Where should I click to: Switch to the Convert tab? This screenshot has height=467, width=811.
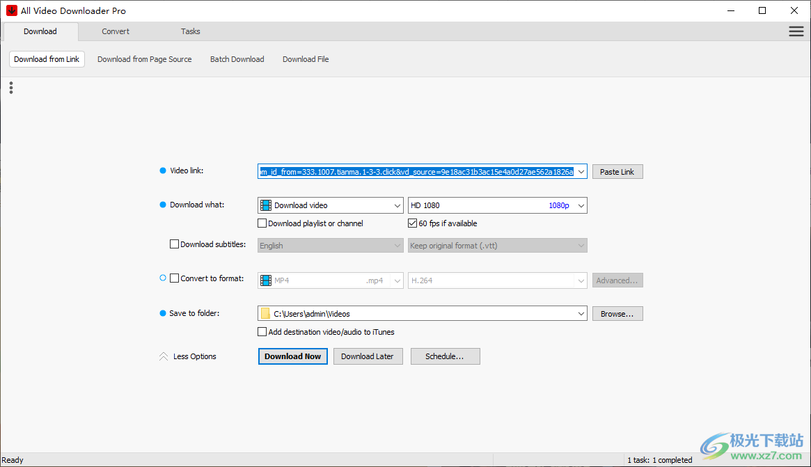click(115, 31)
